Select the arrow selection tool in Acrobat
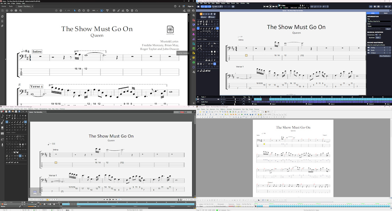 pos(74,11)
